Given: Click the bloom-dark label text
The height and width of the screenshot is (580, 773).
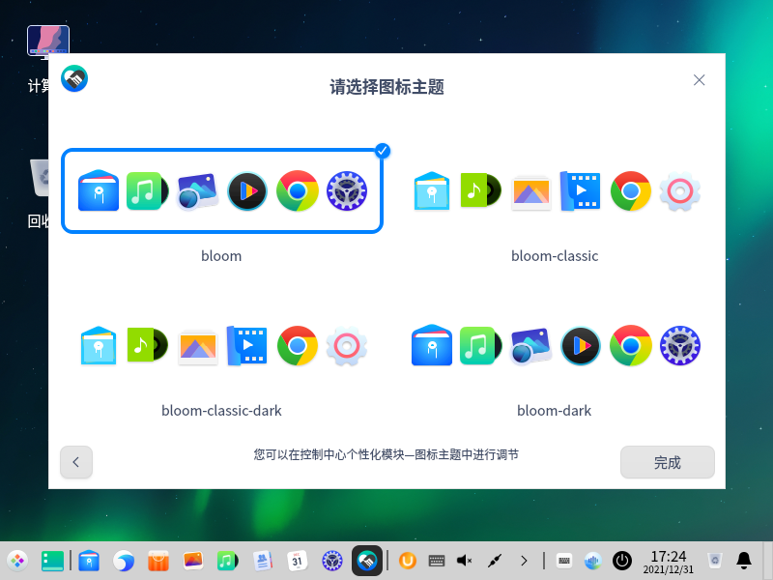Looking at the screenshot, I should coord(554,410).
